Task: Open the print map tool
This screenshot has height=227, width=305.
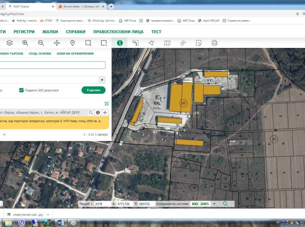Action: (214, 43)
